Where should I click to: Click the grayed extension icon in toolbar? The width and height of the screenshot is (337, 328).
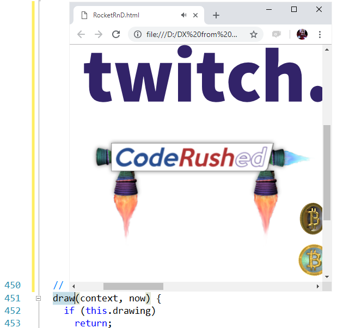tap(277, 34)
